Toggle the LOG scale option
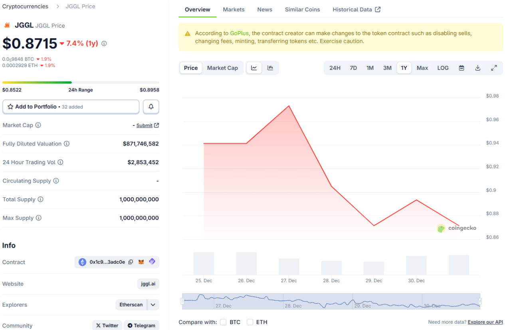The height and width of the screenshot is (330, 511). tap(443, 68)
